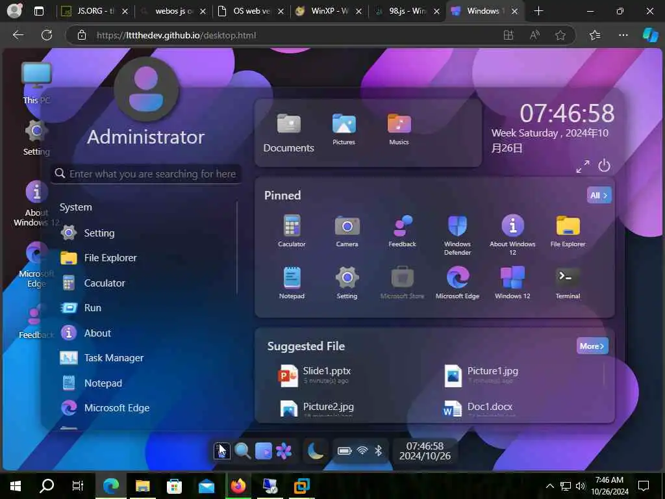
Task: Open the Windows host Start menu
Action: [16, 486]
